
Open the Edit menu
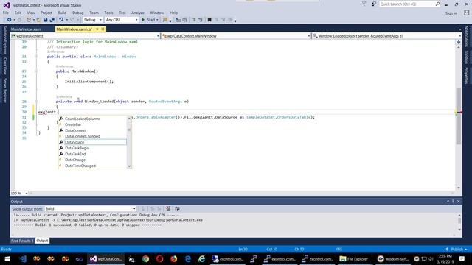(x=18, y=13)
